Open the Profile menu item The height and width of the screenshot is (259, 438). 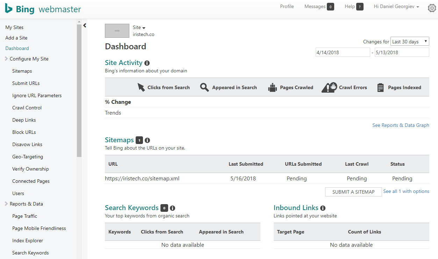point(287,7)
